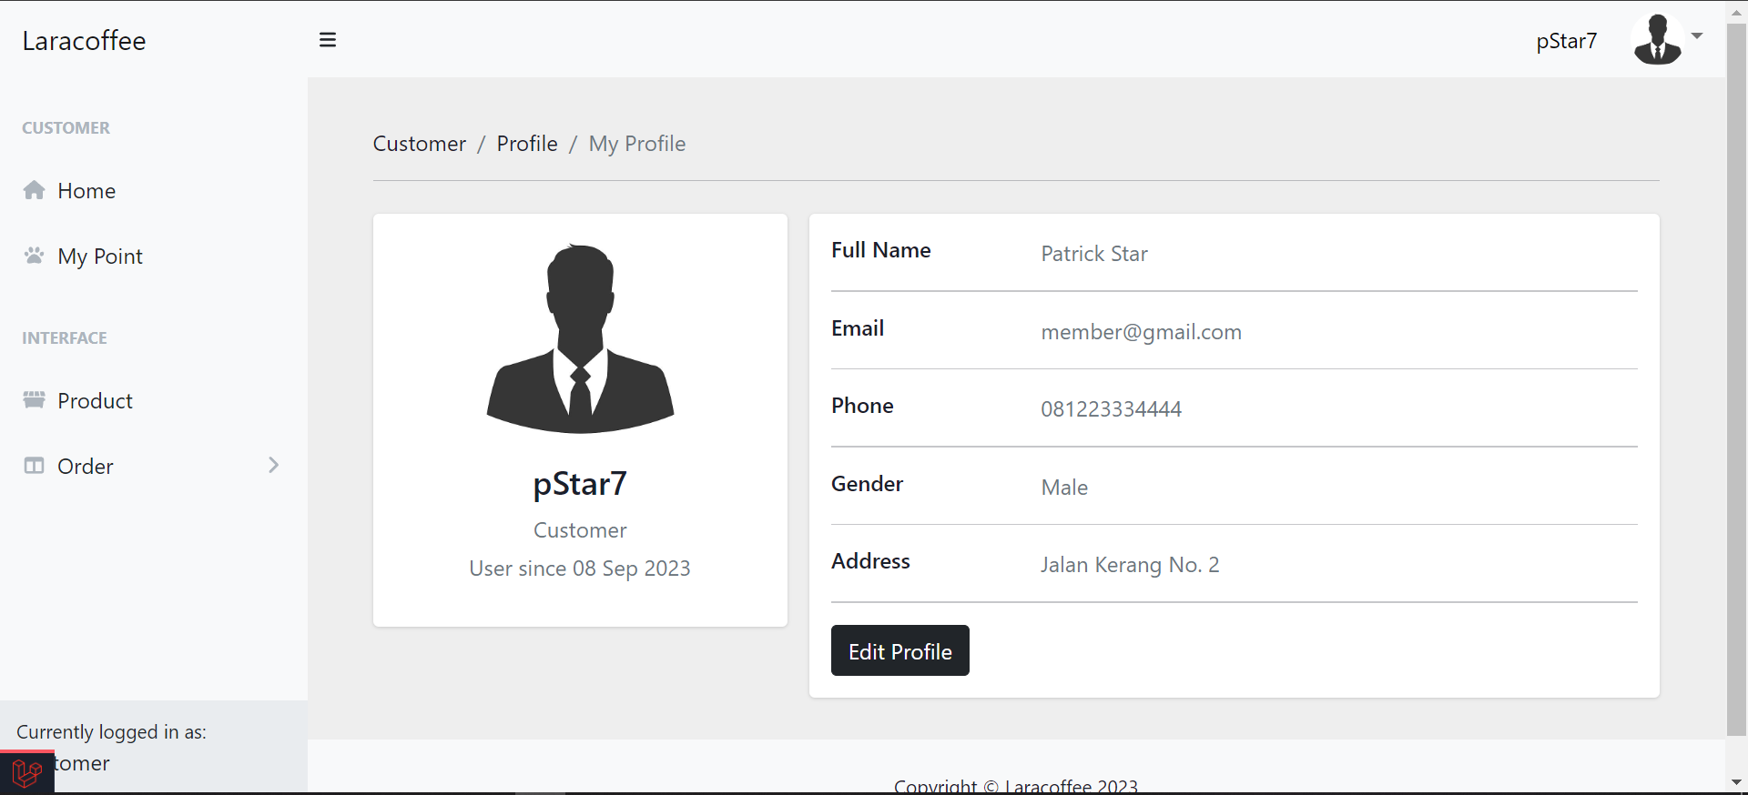1748x795 pixels.
Task: Click the top-right user avatar icon
Action: pos(1657,40)
